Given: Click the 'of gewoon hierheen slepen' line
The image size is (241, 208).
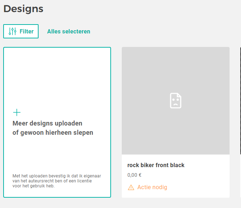Looking at the screenshot, I should pyautogui.click(x=53, y=133).
